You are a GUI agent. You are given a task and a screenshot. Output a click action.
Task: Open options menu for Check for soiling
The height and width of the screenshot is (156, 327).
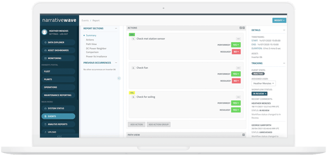[x=238, y=97]
